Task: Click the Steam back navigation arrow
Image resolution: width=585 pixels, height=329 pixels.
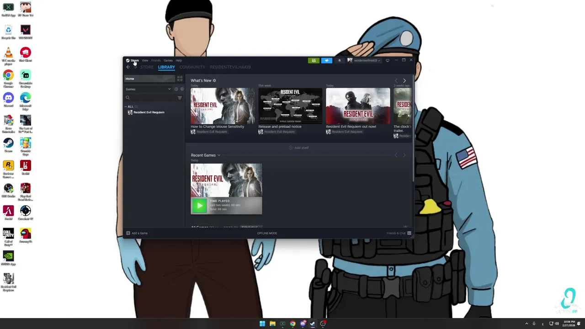Action: [128, 67]
